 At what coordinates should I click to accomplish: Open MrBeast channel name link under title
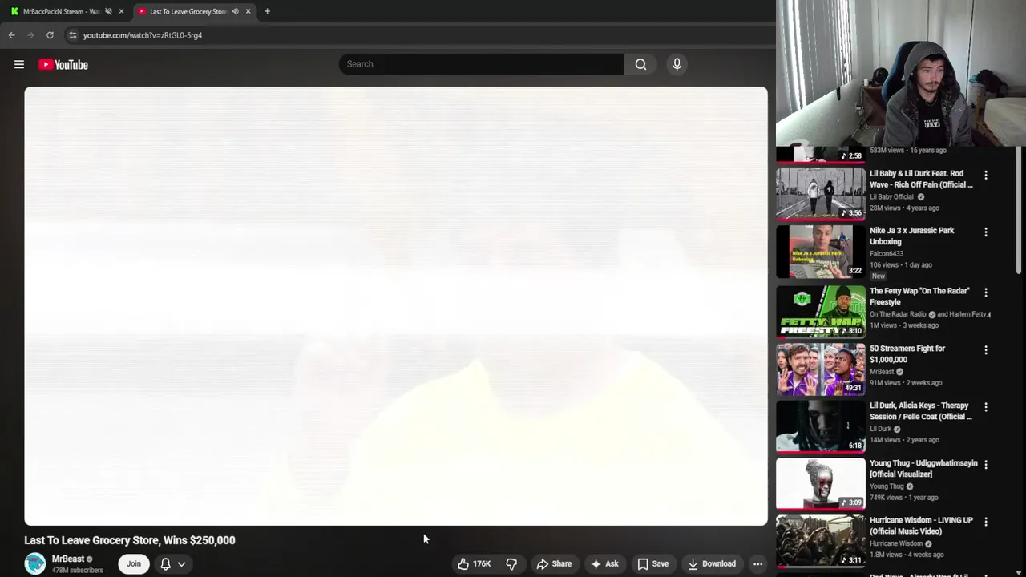click(68, 559)
